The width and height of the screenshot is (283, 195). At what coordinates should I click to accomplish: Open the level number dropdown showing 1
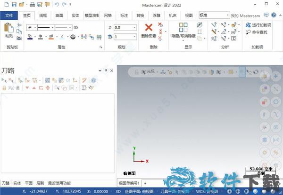tap(135, 37)
